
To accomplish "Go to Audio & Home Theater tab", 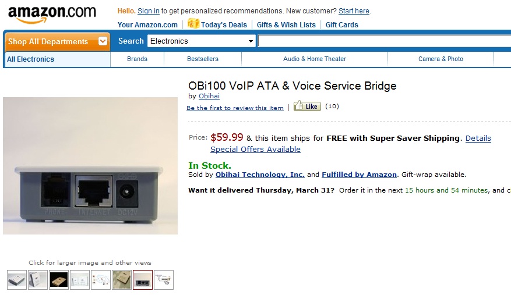I will click(315, 59).
